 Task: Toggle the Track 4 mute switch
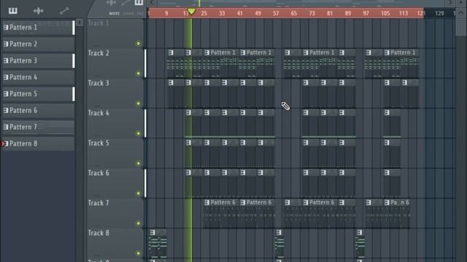138,133
